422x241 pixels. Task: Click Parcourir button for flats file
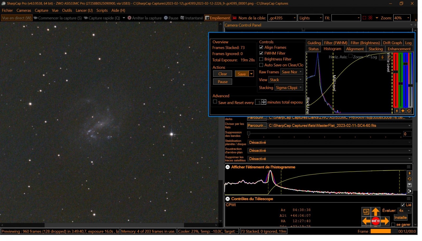pyautogui.click(x=257, y=126)
